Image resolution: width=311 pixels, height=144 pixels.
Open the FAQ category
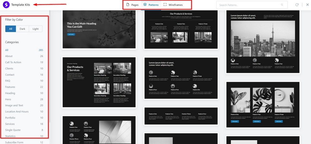(24, 81)
